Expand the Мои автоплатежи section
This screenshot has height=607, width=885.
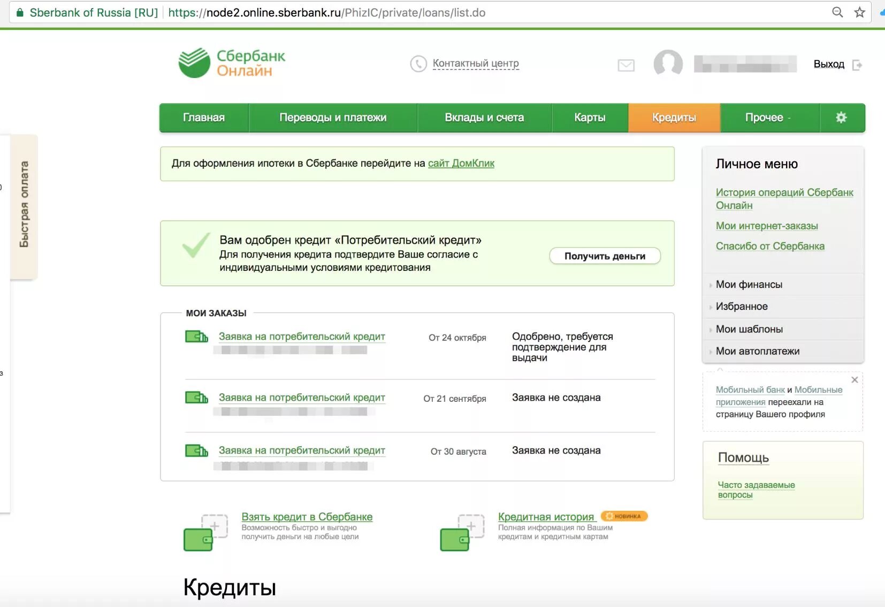(x=783, y=351)
